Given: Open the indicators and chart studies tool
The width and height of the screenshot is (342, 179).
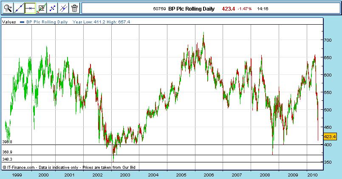Looking at the screenshot, I should point(41,9).
